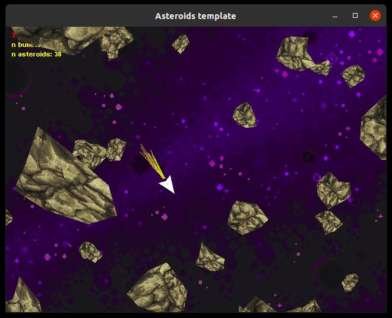Click the red counter text in the top-left corner
The image size is (392, 318).
click(14, 35)
